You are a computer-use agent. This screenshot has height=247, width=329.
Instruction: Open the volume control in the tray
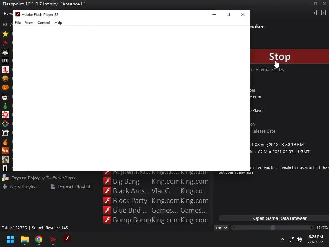299,239
